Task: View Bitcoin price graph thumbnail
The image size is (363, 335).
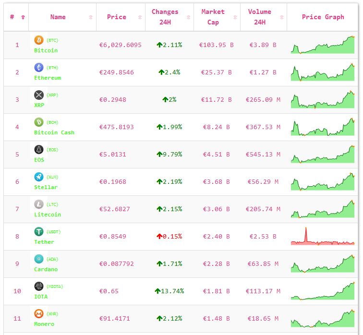Action: [322, 45]
